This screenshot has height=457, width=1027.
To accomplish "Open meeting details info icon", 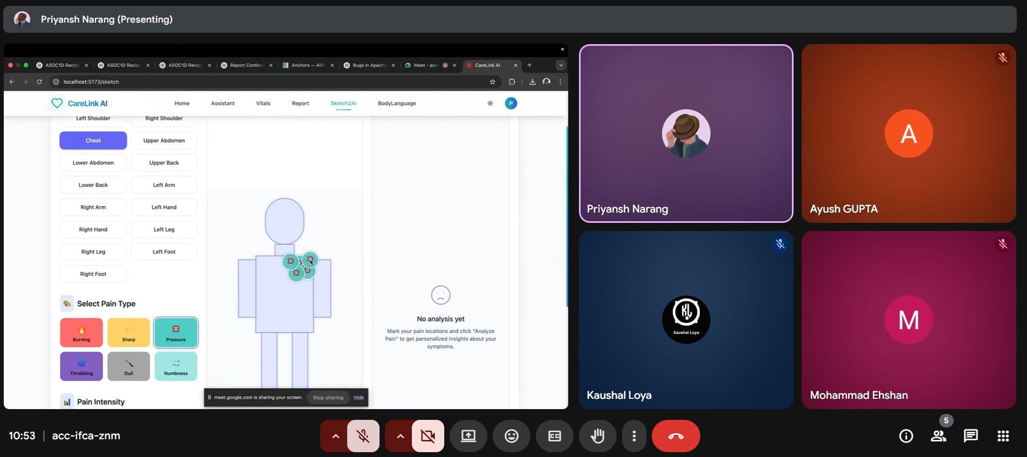I will tap(906, 436).
